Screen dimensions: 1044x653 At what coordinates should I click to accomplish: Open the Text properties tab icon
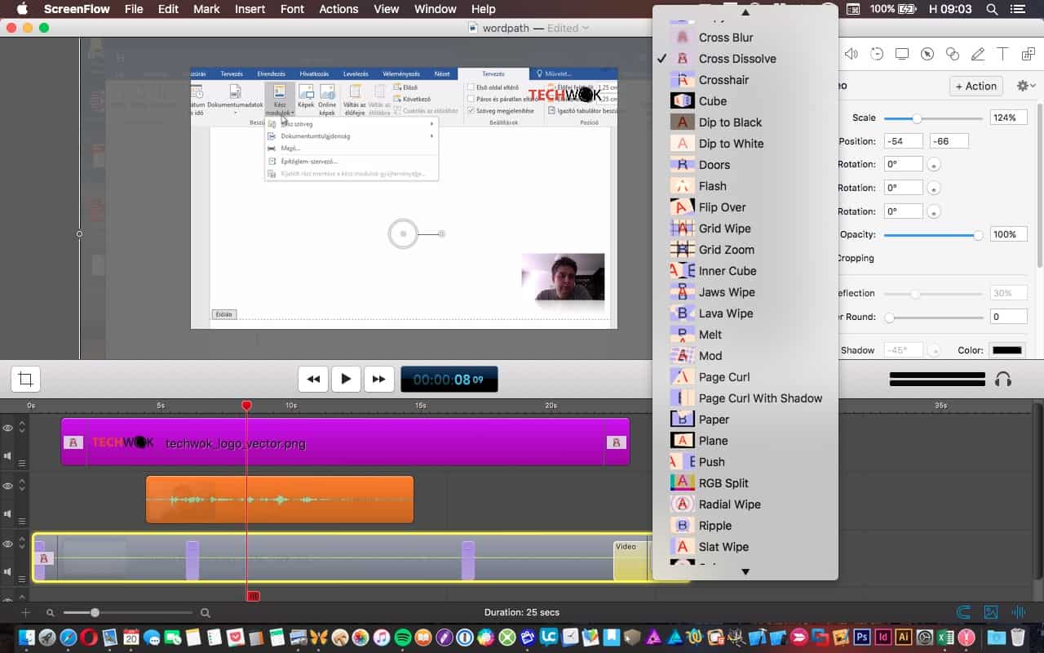tap(1003, 54)
